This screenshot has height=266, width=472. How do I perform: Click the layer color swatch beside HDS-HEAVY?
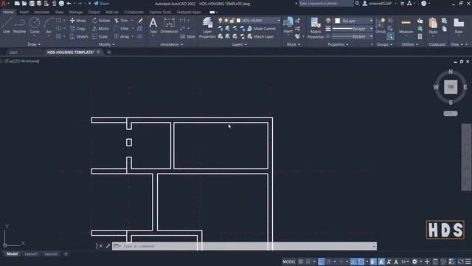pyautogui.click(x=239, y=21)
